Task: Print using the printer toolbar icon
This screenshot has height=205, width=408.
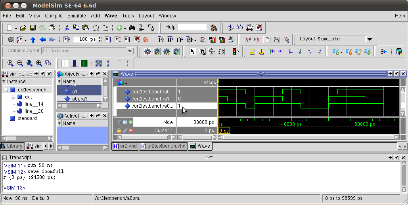Action: point(52,28)
